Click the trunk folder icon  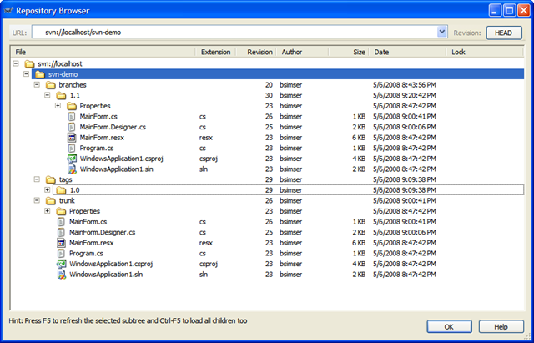[51, 200]
